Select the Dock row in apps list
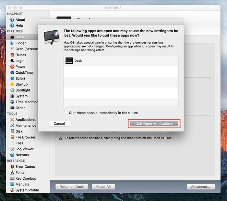 [121, 61]
